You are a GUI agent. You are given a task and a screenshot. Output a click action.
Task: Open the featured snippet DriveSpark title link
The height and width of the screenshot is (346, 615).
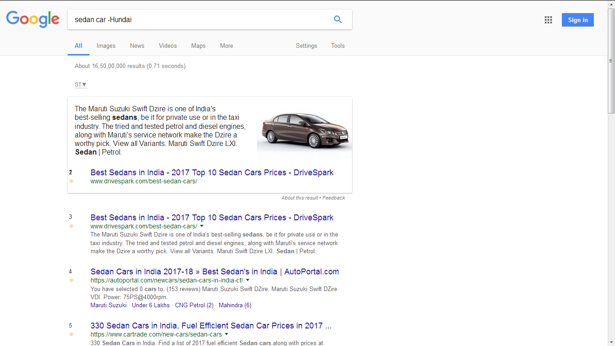212,173
